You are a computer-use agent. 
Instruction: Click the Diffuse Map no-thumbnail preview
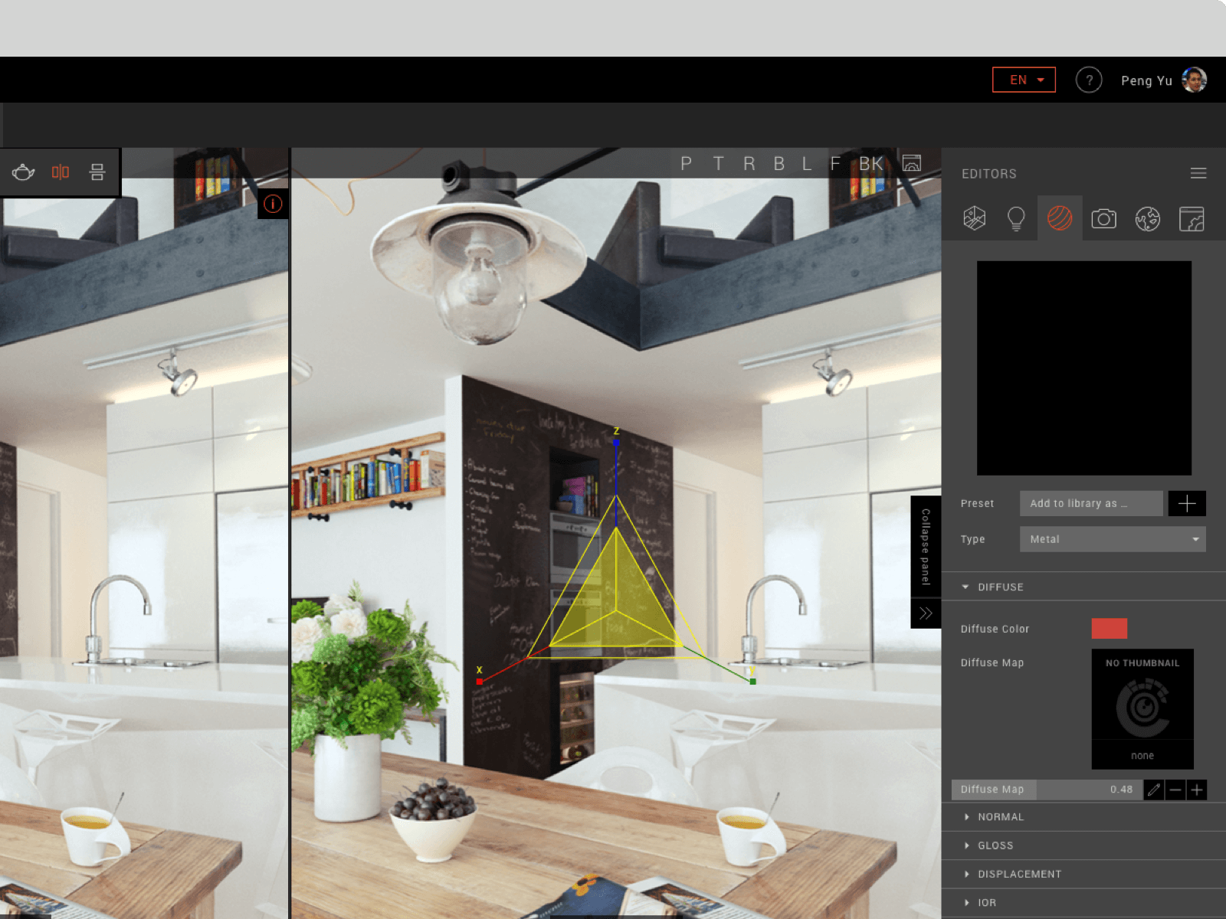[x=1142, y=709]
